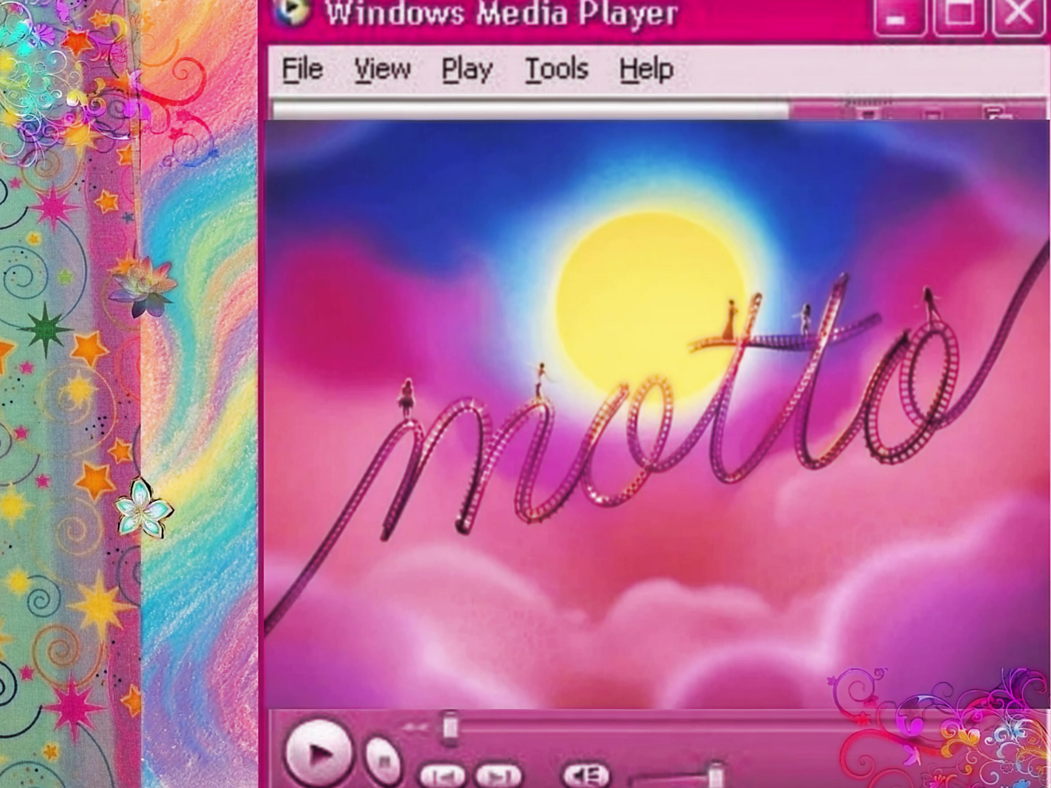Close the Windows Media Player window

coord(1019,18)
